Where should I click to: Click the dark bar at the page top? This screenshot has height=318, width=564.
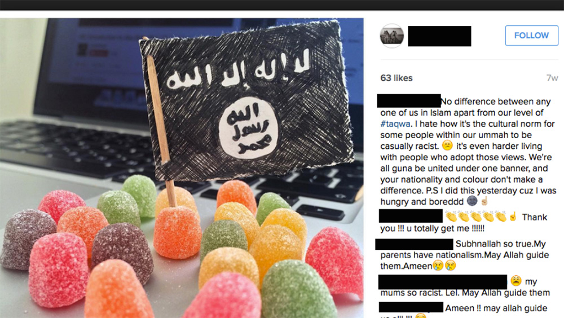(282, 5)
